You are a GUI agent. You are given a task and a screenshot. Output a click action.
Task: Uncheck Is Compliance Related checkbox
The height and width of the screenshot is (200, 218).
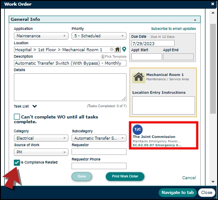pos(17,163)
